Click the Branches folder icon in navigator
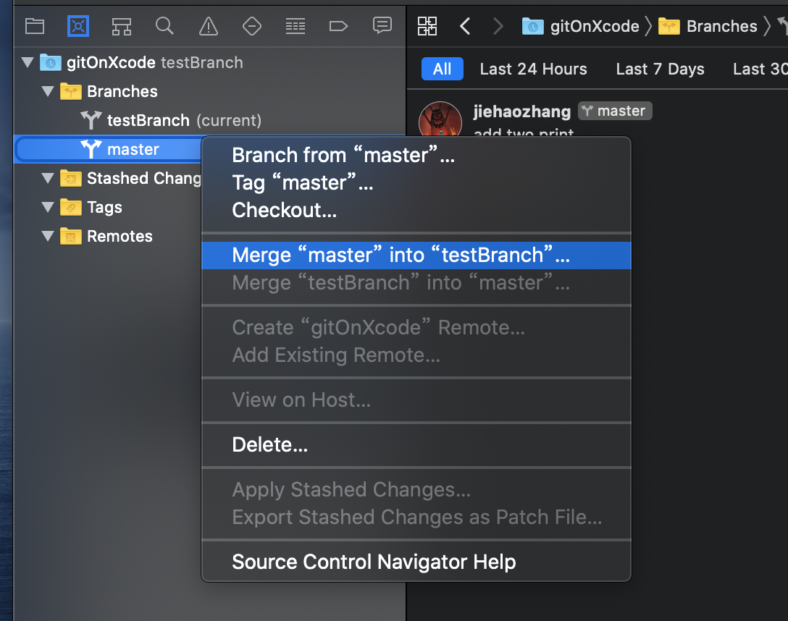The width and height of the screenshot is (788, 621). [x=71, y=91]
